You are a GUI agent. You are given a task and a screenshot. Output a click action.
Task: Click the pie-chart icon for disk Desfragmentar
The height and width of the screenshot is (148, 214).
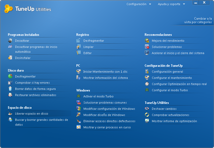10,76
